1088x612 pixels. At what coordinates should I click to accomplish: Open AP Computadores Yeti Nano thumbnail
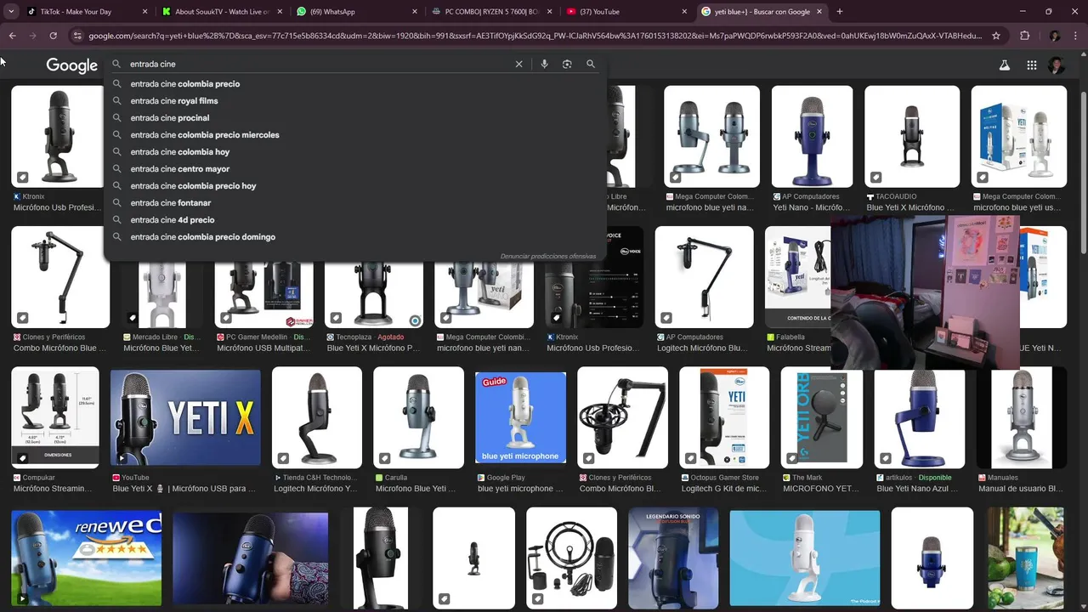point(812,136)
